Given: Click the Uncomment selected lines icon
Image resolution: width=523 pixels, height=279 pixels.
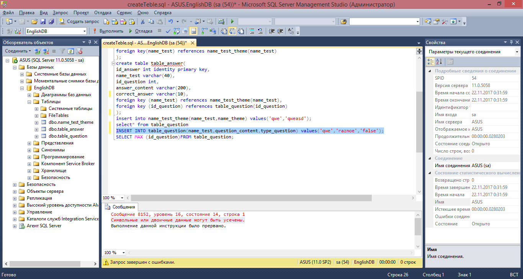Looking at the screenshot, I should coord(260,31).
